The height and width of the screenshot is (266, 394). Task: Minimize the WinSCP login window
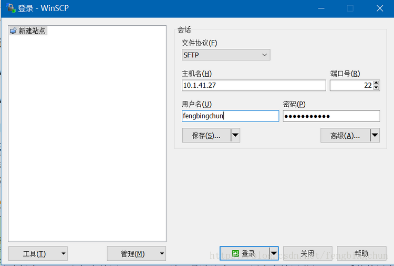(x=321, y=8)
